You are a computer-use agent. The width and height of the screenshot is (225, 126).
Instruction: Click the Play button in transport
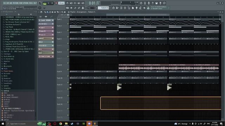49,3
